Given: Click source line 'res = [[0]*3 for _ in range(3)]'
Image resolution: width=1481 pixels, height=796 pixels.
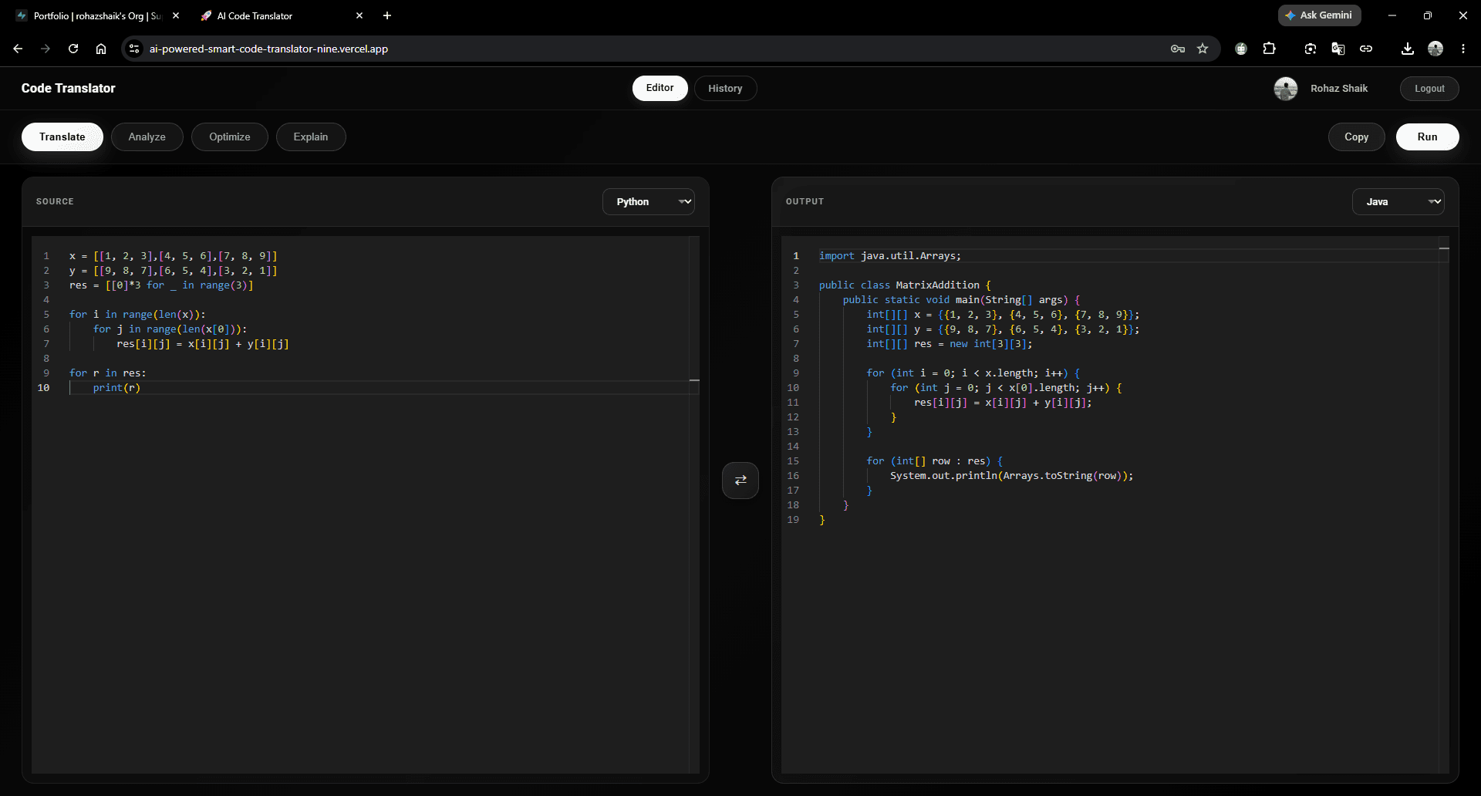Looking at the screenshot, I should pyautogui.click(x=161, y=285).
